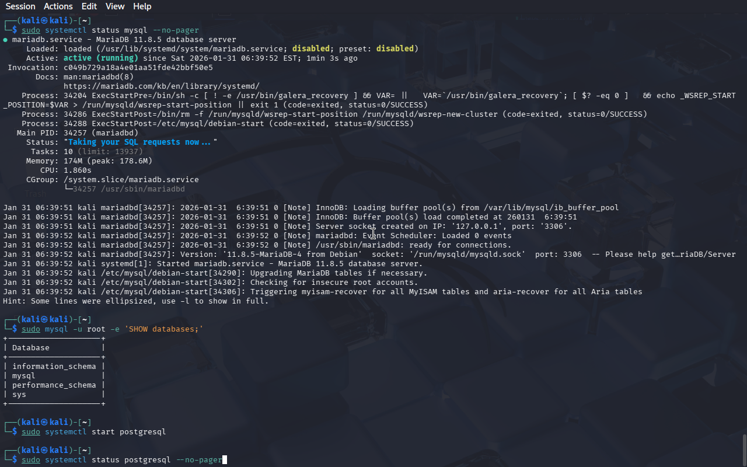Open the Session menu
747x467 pixels.
(x=20, y=6)
